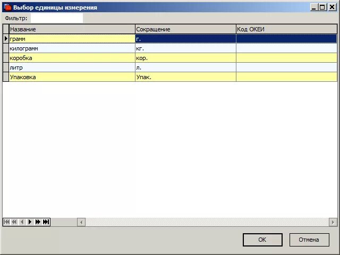Select the килограмм row name cell
Image resolution: width=340 pixels, height=255 pixels.
click(x=72, y=48)
